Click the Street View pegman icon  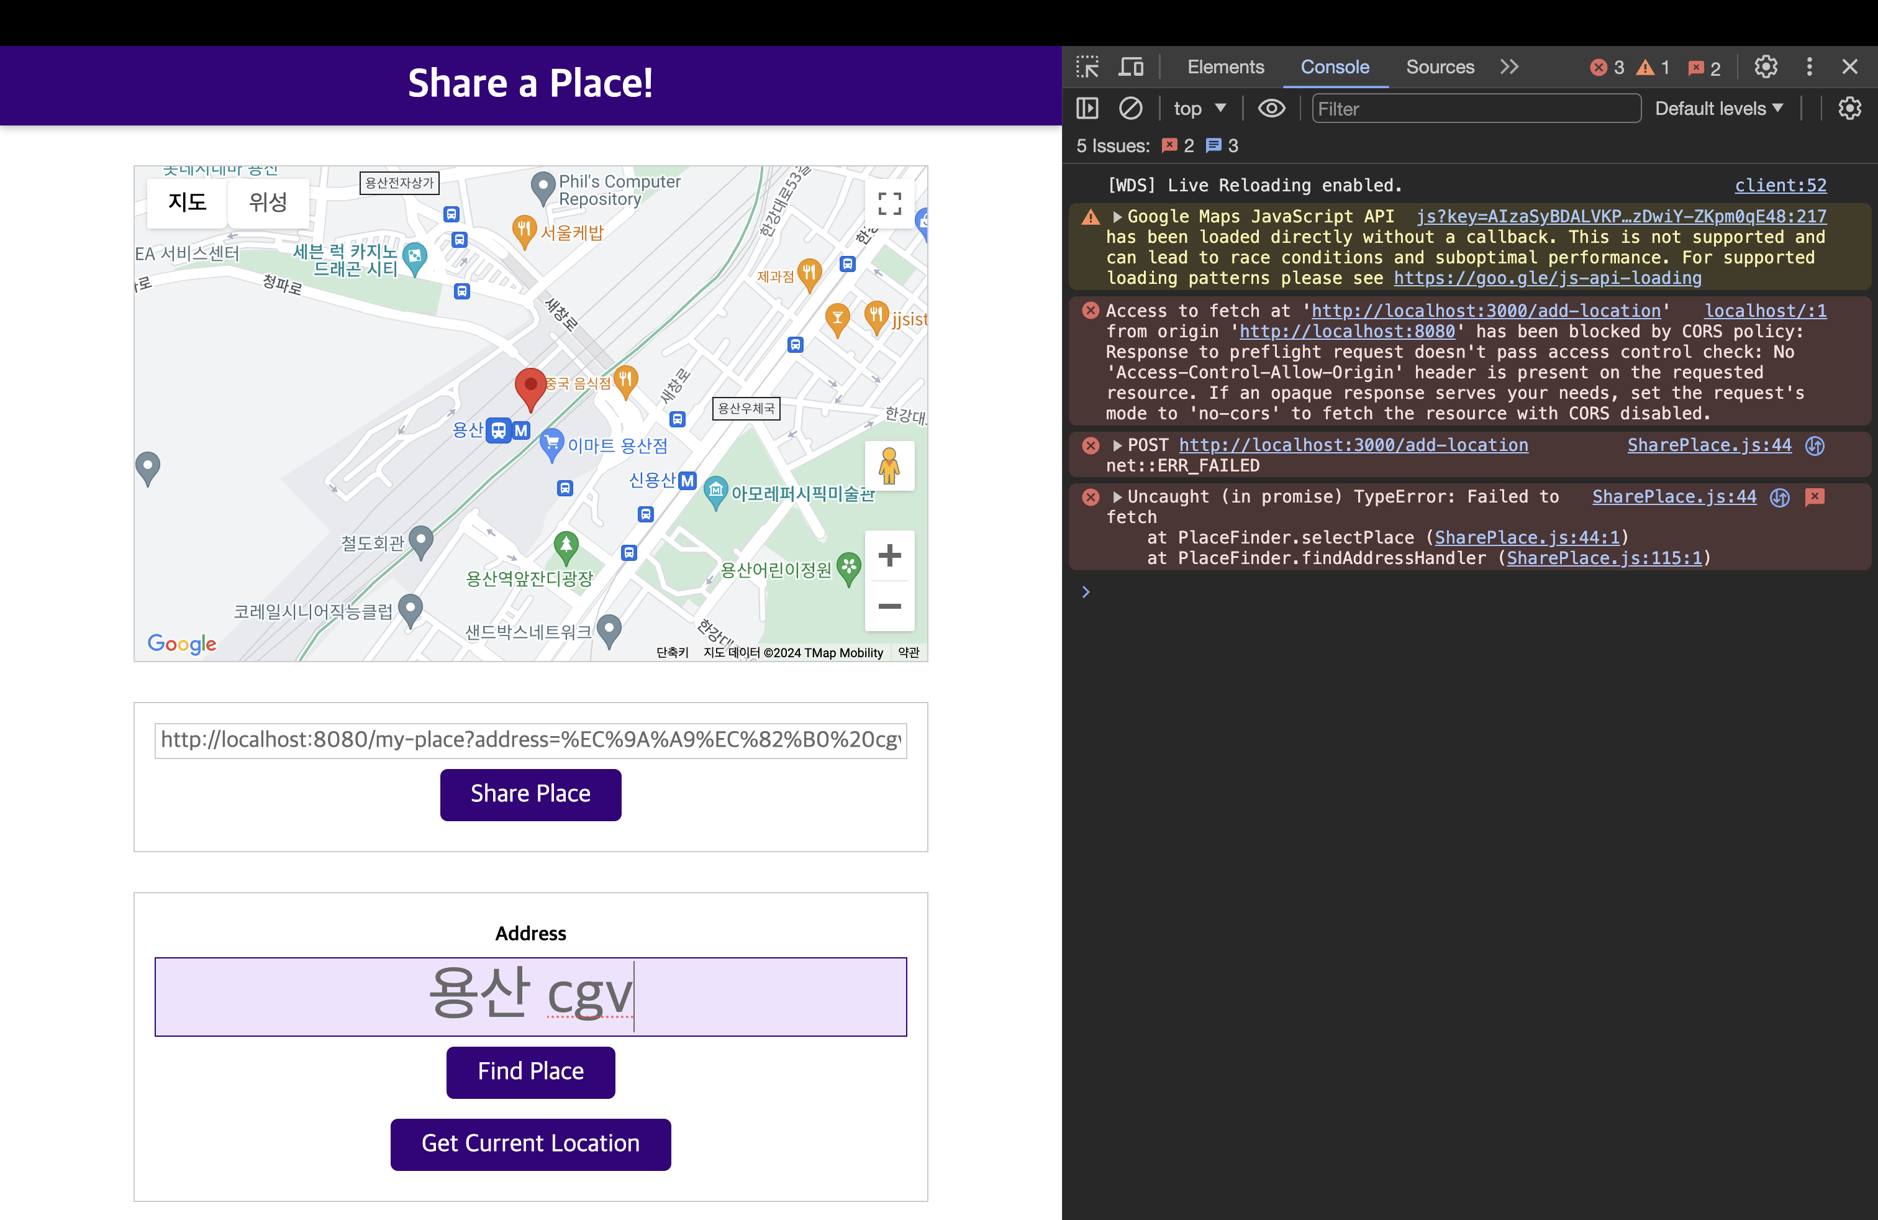coord(889,466)
